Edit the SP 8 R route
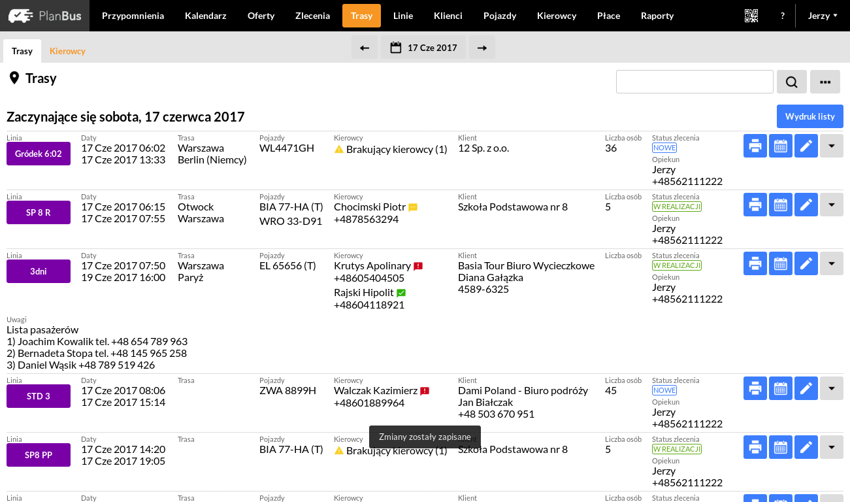850x502 pixels. tap(806, 205)
